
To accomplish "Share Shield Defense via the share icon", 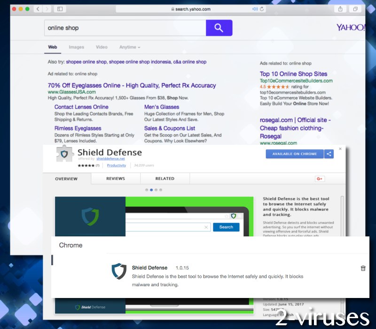I will pos(329,154).
